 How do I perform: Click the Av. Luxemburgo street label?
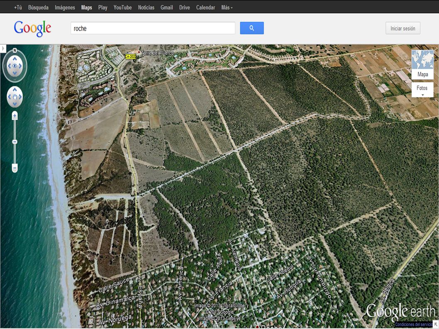click(x=319, y=277)
